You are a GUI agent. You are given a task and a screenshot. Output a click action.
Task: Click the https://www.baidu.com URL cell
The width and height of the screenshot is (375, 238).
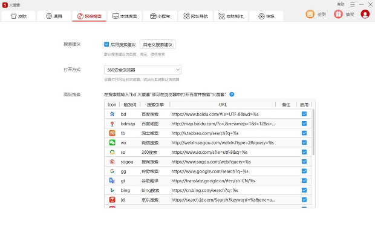(x=215, y=114)
